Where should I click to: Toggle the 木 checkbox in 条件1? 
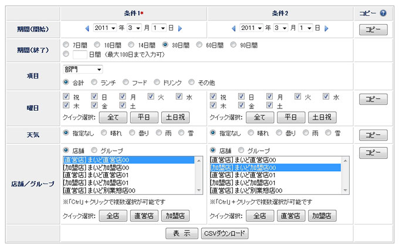pyautogui.click(x=66, y=105)
